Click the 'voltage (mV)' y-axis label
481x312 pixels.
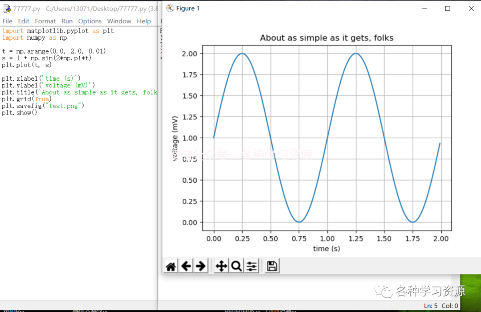(x=175, y=138)
